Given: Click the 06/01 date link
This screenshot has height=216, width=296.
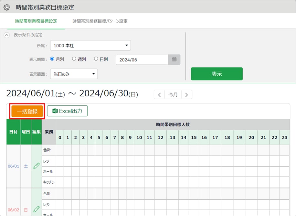Looking at the screenshot, I should point(13,166).
